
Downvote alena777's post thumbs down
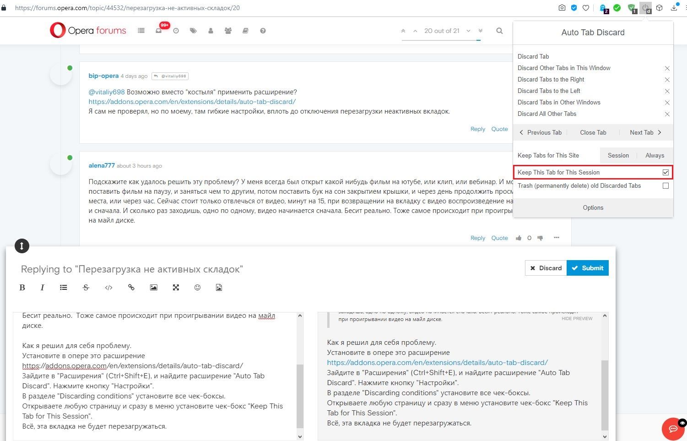pos(540,238)
